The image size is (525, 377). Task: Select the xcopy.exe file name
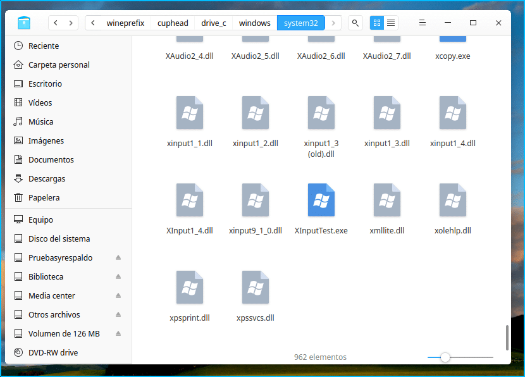coord(453,56)
